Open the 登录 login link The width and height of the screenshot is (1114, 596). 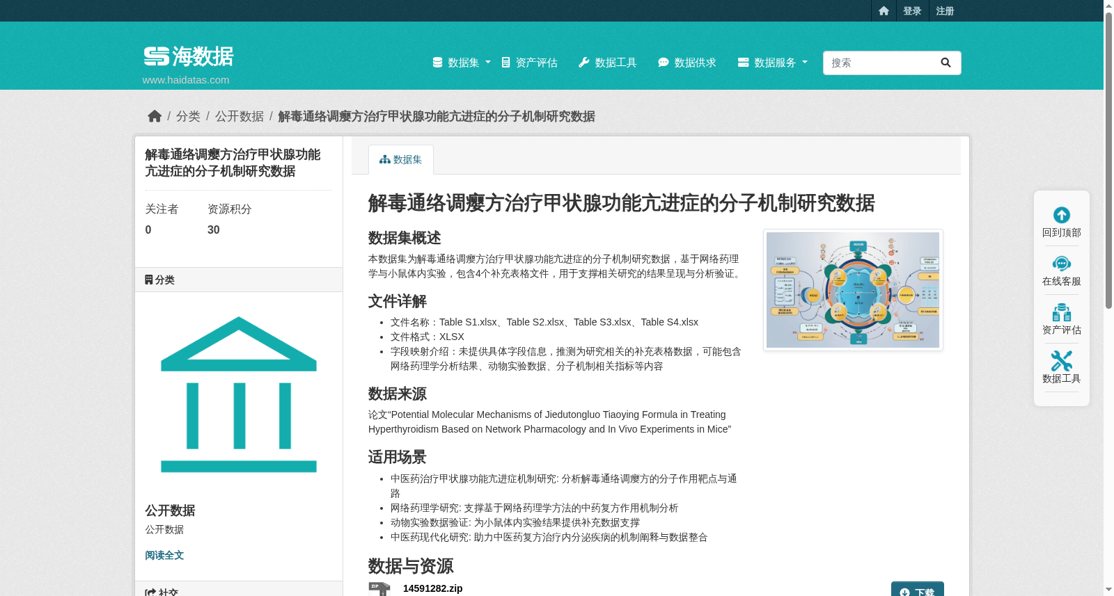(912, 10)
